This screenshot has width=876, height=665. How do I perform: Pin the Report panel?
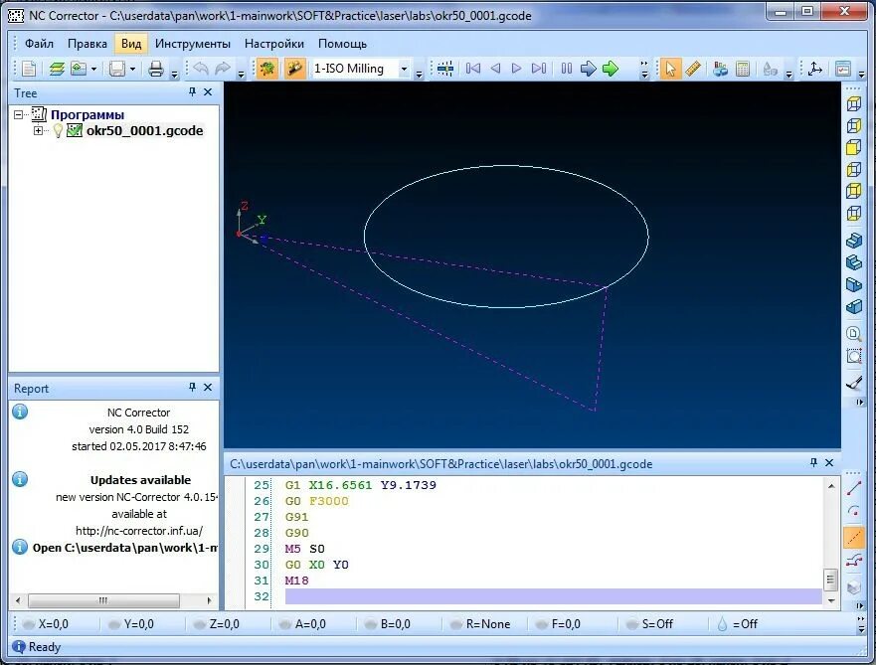pyautogui.click(x=192, y=387)
